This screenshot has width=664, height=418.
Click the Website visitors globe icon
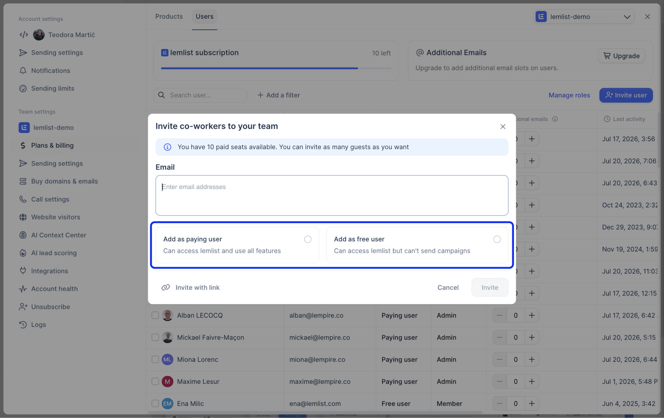pos(23,217)
